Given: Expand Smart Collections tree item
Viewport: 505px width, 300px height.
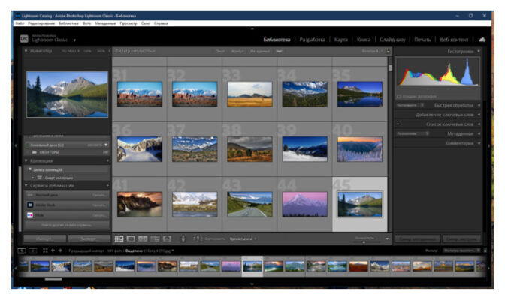Looking at the screenshot, I should pyautogui.click(x=33, y=178).
